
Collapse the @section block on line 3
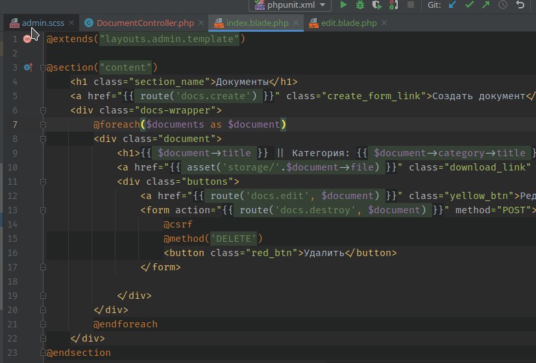pos(43,67)
